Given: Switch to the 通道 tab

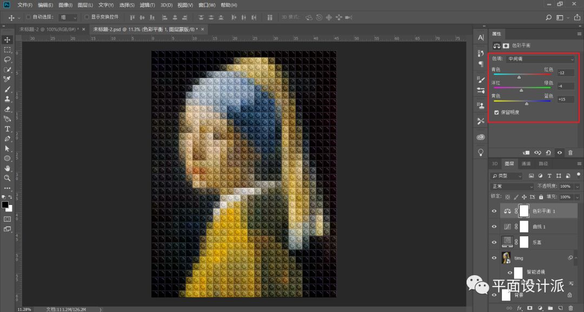Looking at the screenshot, I should 526,164.
